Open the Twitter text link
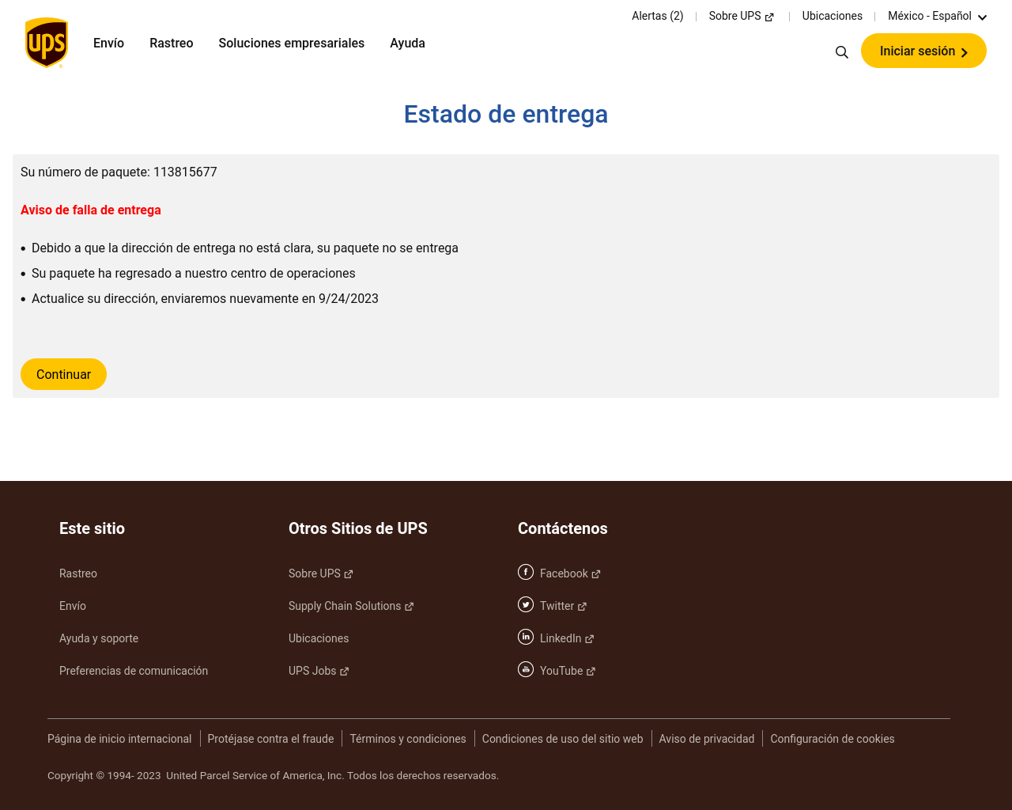This screenshot has width=1012, height=810. (x=557, y=606)
